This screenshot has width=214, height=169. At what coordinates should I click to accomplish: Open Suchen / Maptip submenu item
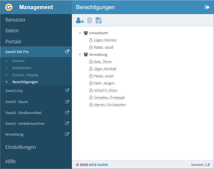[25, 75]
